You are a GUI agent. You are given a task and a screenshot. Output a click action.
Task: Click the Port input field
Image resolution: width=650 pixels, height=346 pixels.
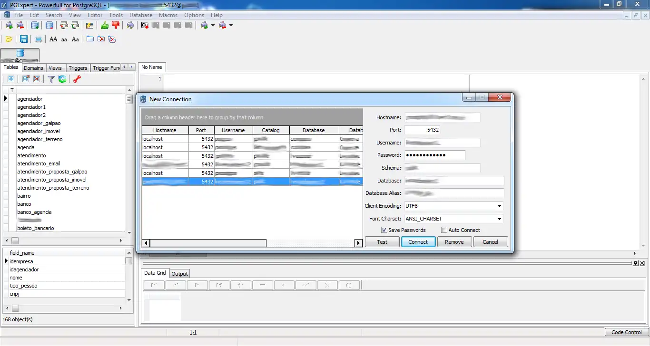(422, 130)
